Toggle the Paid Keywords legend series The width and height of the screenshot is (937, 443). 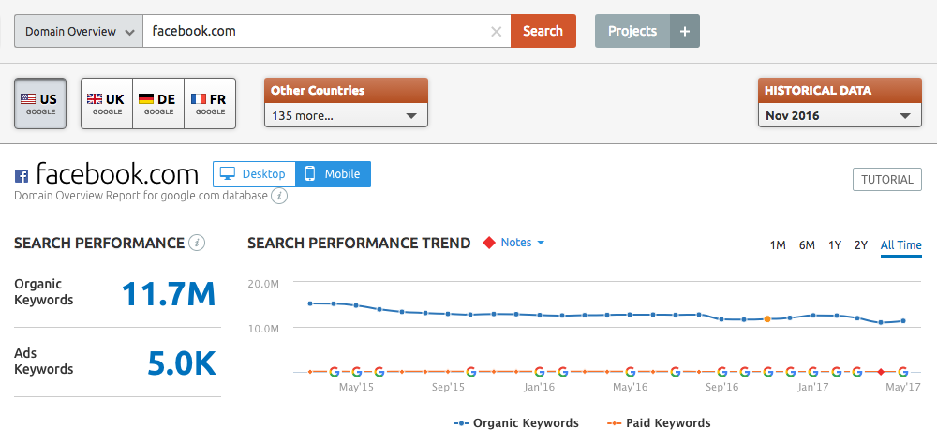click(659, 423)
